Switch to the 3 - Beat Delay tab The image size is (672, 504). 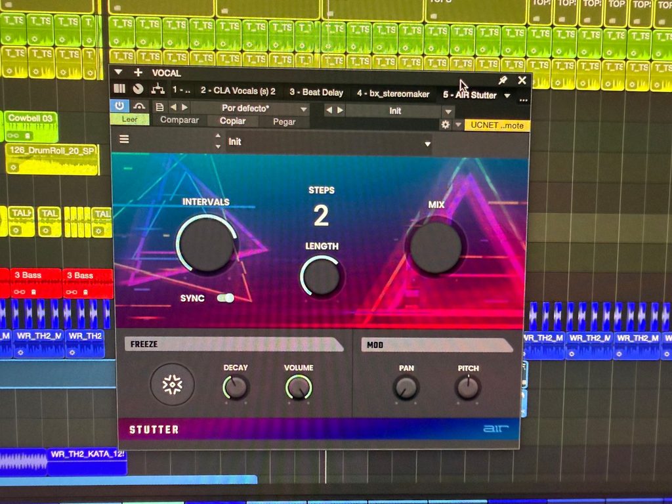[x=316, y=92]
